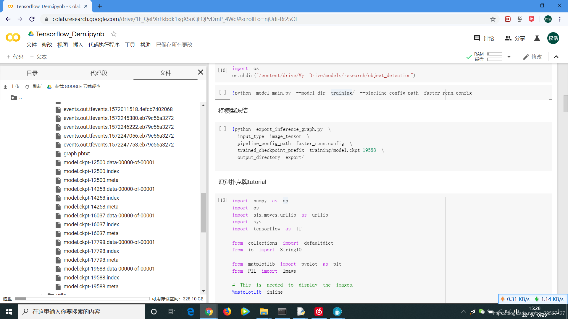
Task: Select the graph.pbtxt file
Action: (77, 153)
